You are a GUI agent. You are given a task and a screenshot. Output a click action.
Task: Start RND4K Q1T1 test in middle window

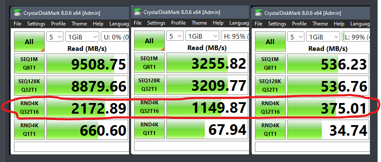coord(149,128)
